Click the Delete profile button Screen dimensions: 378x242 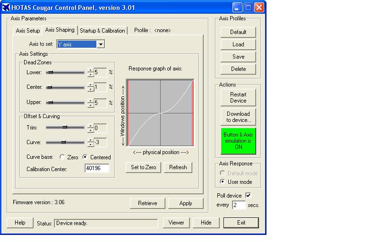[x=238, y=69]
